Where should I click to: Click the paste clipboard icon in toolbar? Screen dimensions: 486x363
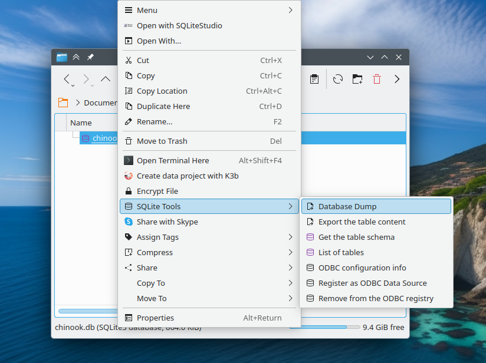[x=314, y=80]
